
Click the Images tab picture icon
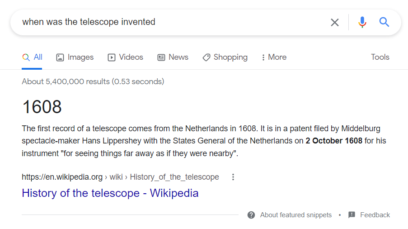click(60, 57)
